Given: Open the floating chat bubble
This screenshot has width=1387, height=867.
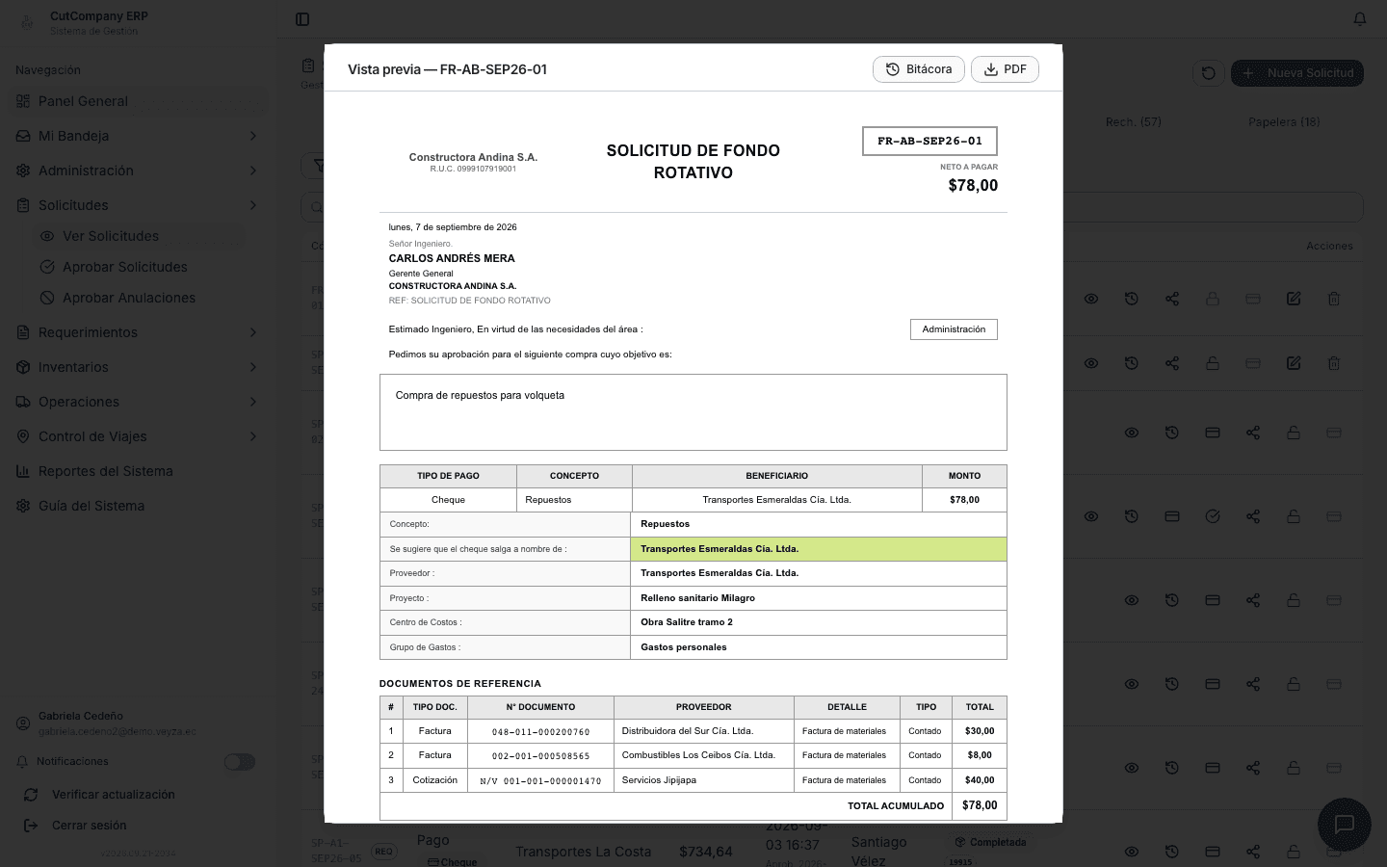Looking at the screenshot, I should pyautogui.click(x=1344, y=824).
